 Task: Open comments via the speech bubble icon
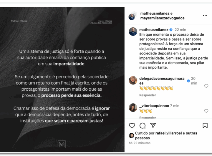click(143, 126)
